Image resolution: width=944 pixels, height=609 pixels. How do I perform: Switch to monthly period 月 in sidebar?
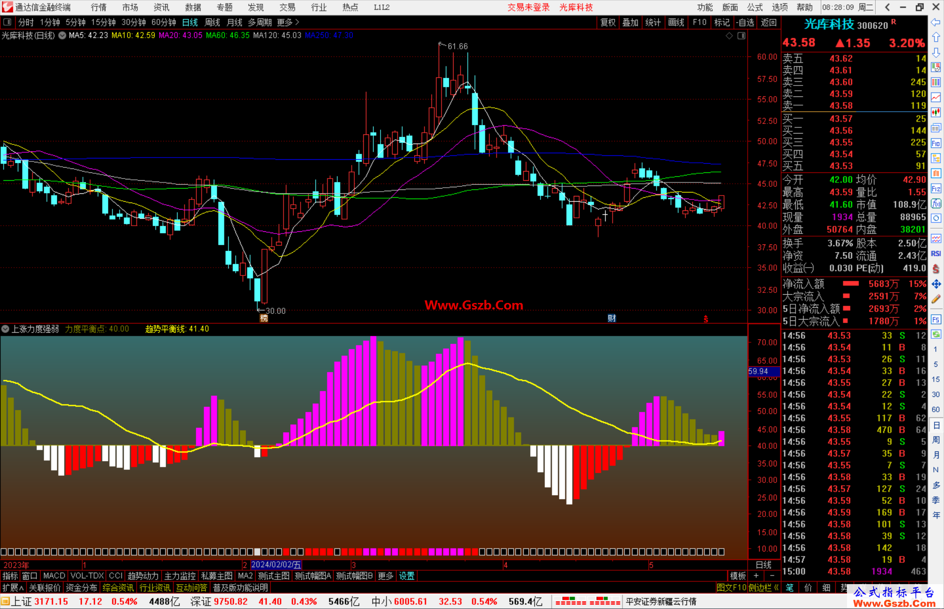(936, 454)
